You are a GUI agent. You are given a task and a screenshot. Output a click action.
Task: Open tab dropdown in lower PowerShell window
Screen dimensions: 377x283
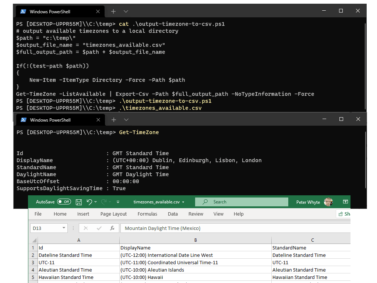pos(126,120)
